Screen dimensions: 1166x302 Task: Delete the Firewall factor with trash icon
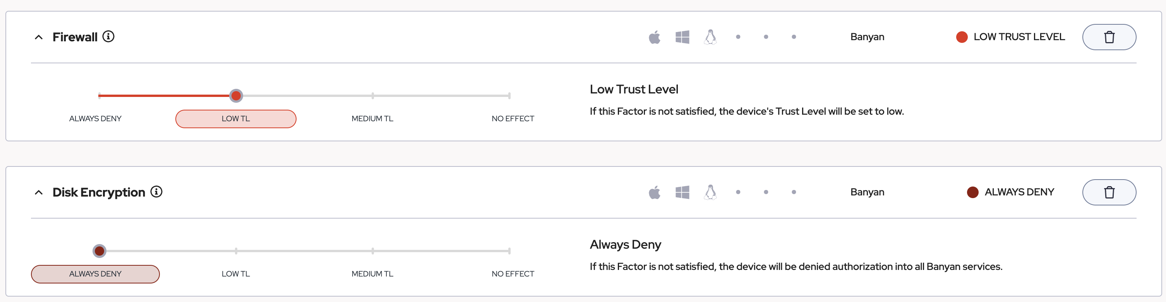click(1109, 37)
